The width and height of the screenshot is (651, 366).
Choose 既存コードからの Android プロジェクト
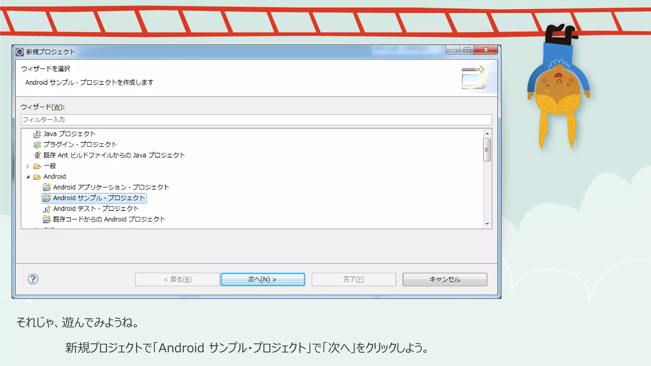tap(109, 219)
